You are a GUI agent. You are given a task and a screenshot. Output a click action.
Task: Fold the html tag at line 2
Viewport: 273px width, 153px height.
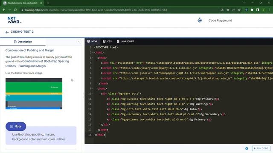(x=93, y=53)
